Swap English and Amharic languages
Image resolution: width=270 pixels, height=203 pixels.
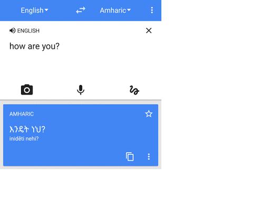click(x=81, y=10)
